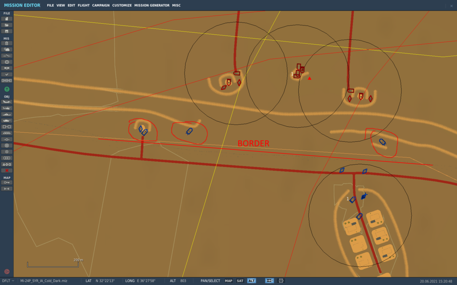Click the New Mission file icon
Viewport: 457px width, 285px height.
click(7, 19)
